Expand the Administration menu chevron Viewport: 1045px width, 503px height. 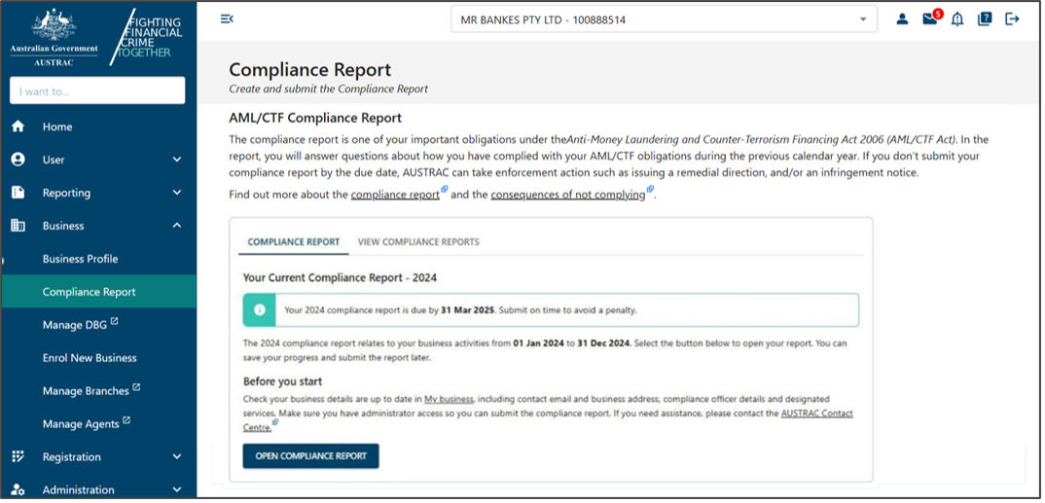(177, 489)
